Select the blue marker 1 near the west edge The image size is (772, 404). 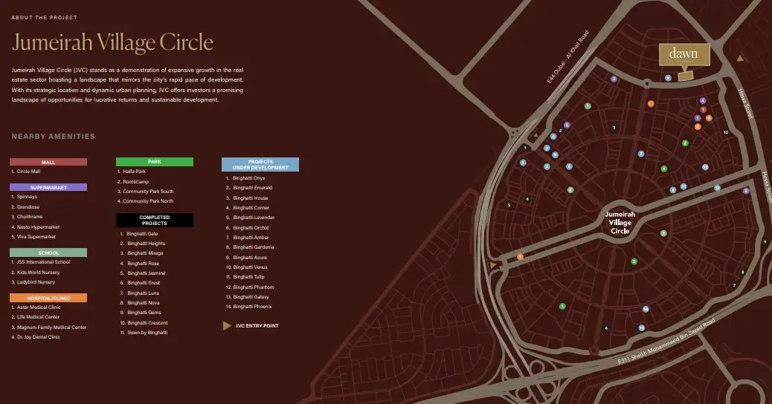pyautogui.click(x=523, y=163)
